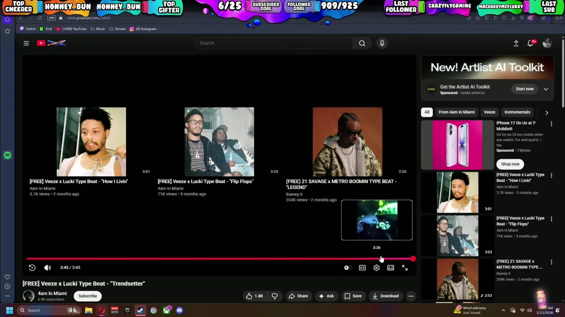Switch the video to full screen
565x317 pixels.
405,268
